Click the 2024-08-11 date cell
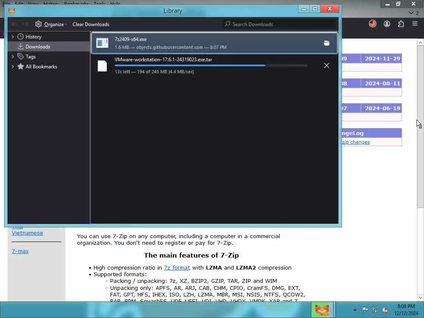This screenshot has width=424, height=318. point(381,83)
